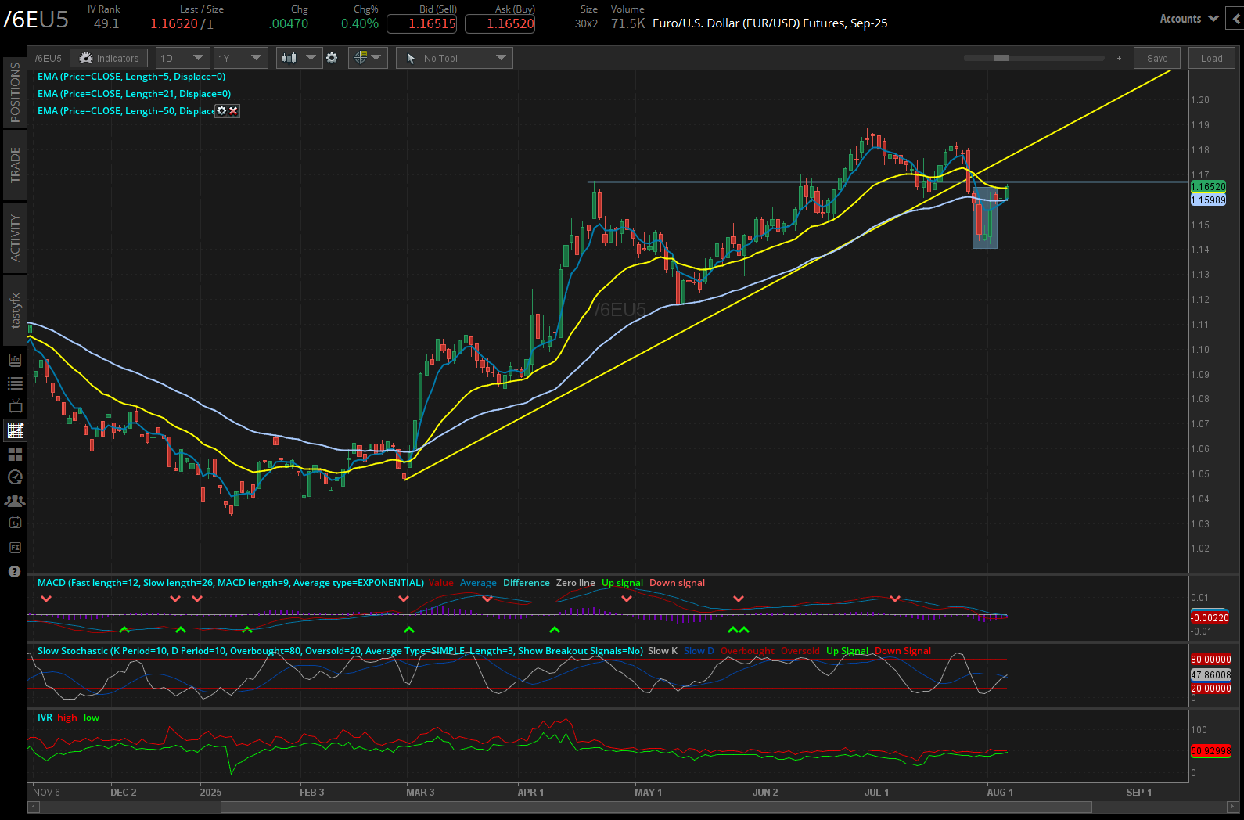Select the chart grid sidebar icon
The image size is (1244, 820).
pyautogui.click(x=15, y=430)
